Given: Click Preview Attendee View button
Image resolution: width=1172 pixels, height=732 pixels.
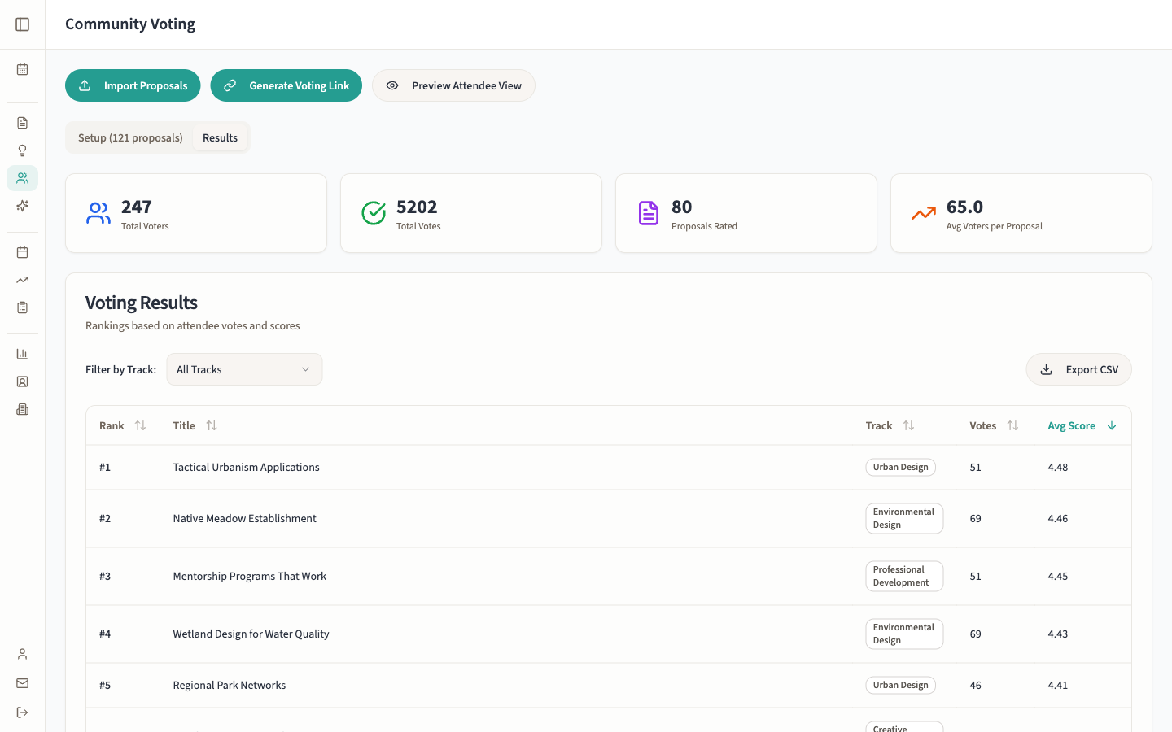Looking at the screenshot, I should [x=453, y=85].
